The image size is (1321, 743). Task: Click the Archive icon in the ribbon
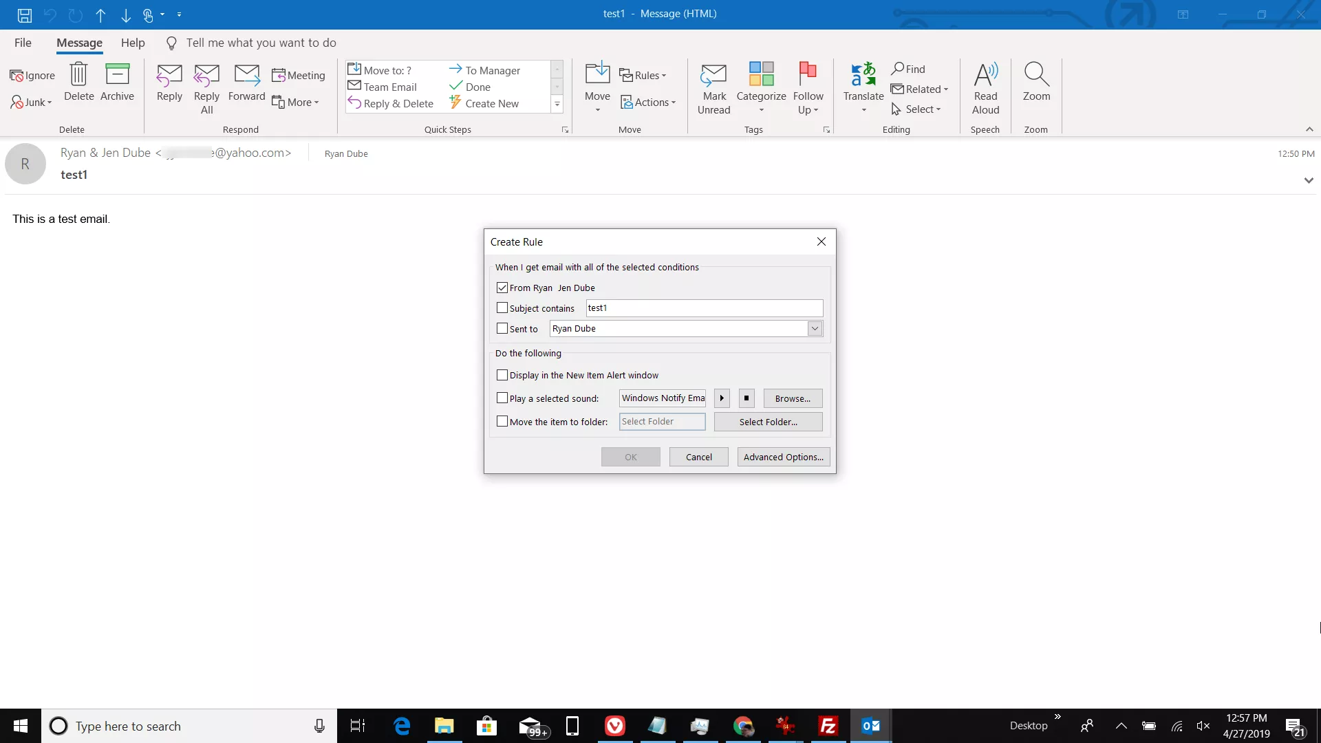pyautogui.click(x=117, y=74)
